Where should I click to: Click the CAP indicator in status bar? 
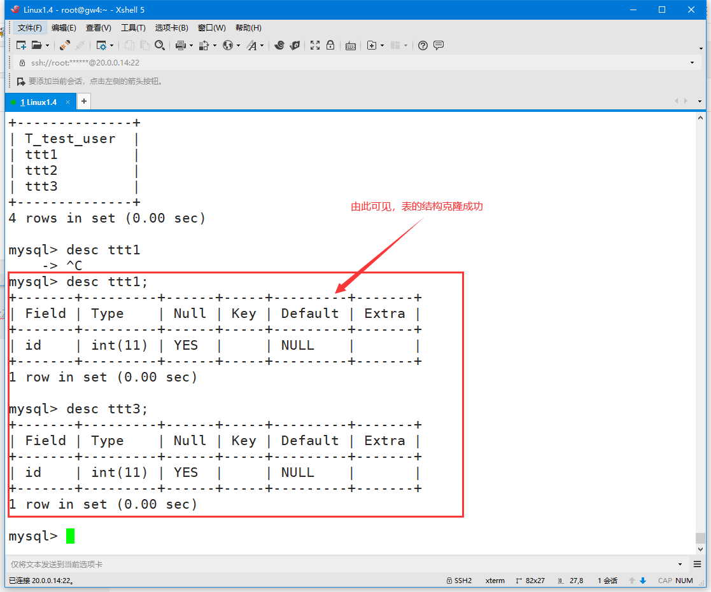click(665, 581)
